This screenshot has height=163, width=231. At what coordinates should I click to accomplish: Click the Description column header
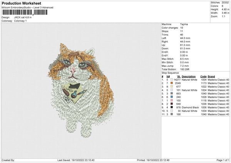click(x=189, y=77)
